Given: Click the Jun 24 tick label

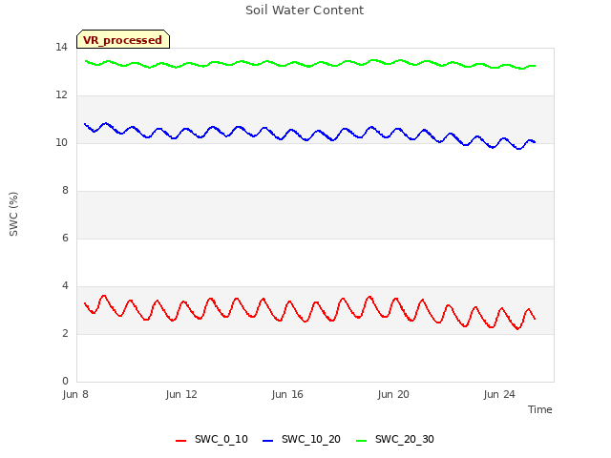Looking at the screenshot, I should tap(499, 394).
